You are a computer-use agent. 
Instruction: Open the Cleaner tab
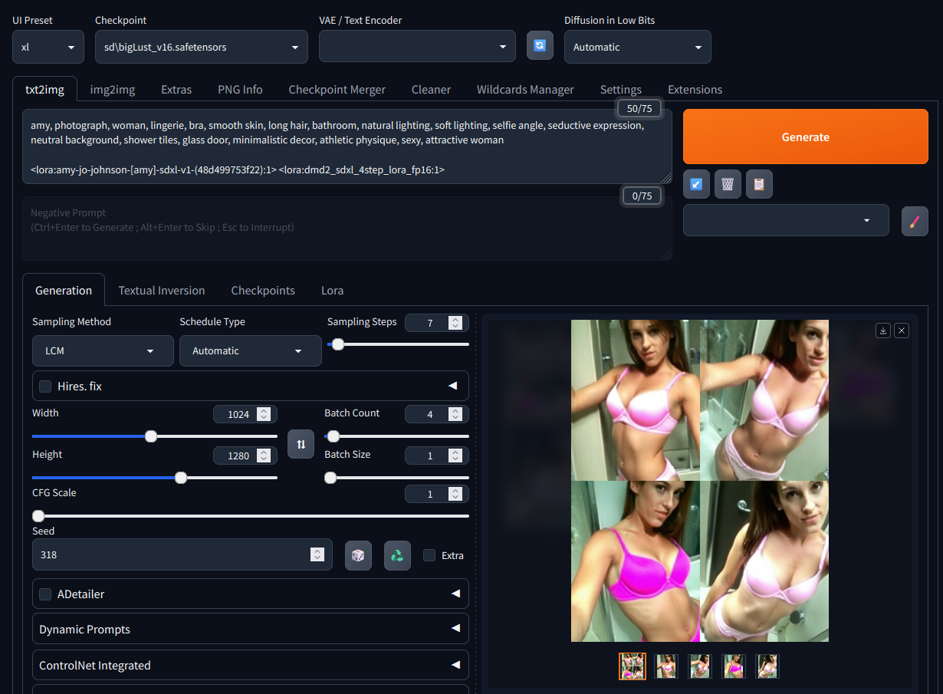[x=431, y=90]
